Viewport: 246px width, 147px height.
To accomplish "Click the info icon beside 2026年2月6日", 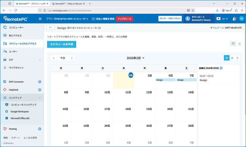I will click(x=221, y=68).
